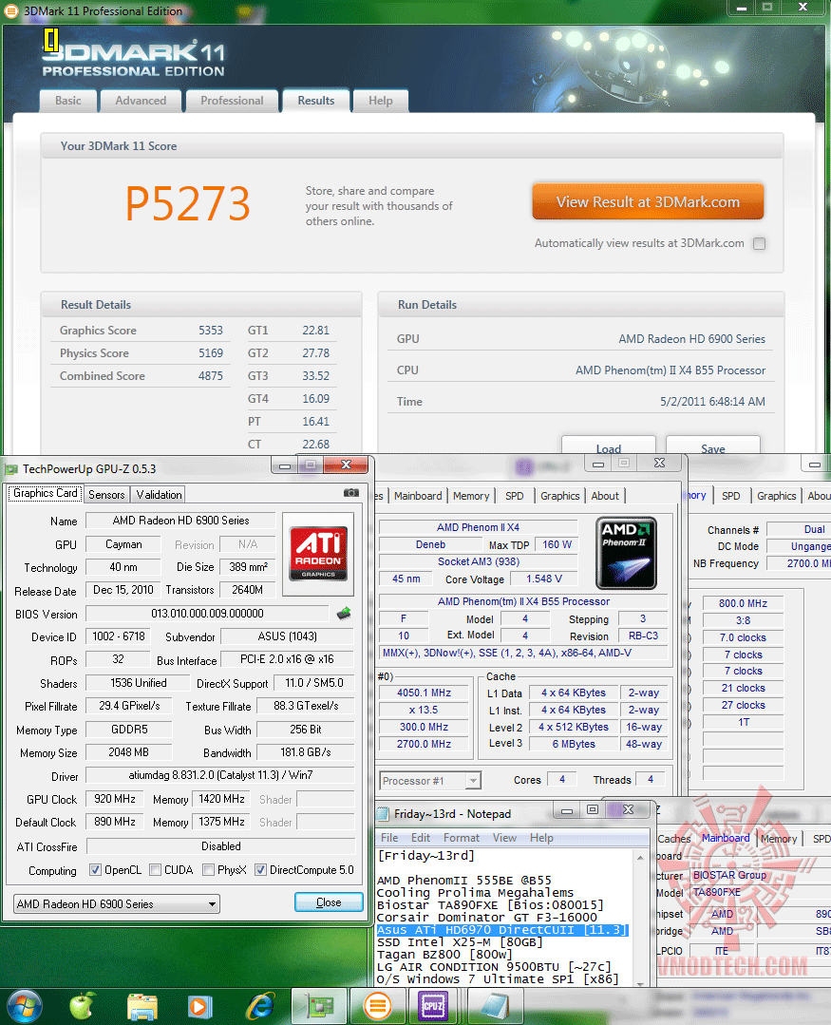831x1025 pixels.
Task: Switch to Sensors tab in GPU-Z
Action: tap(106, 495)
